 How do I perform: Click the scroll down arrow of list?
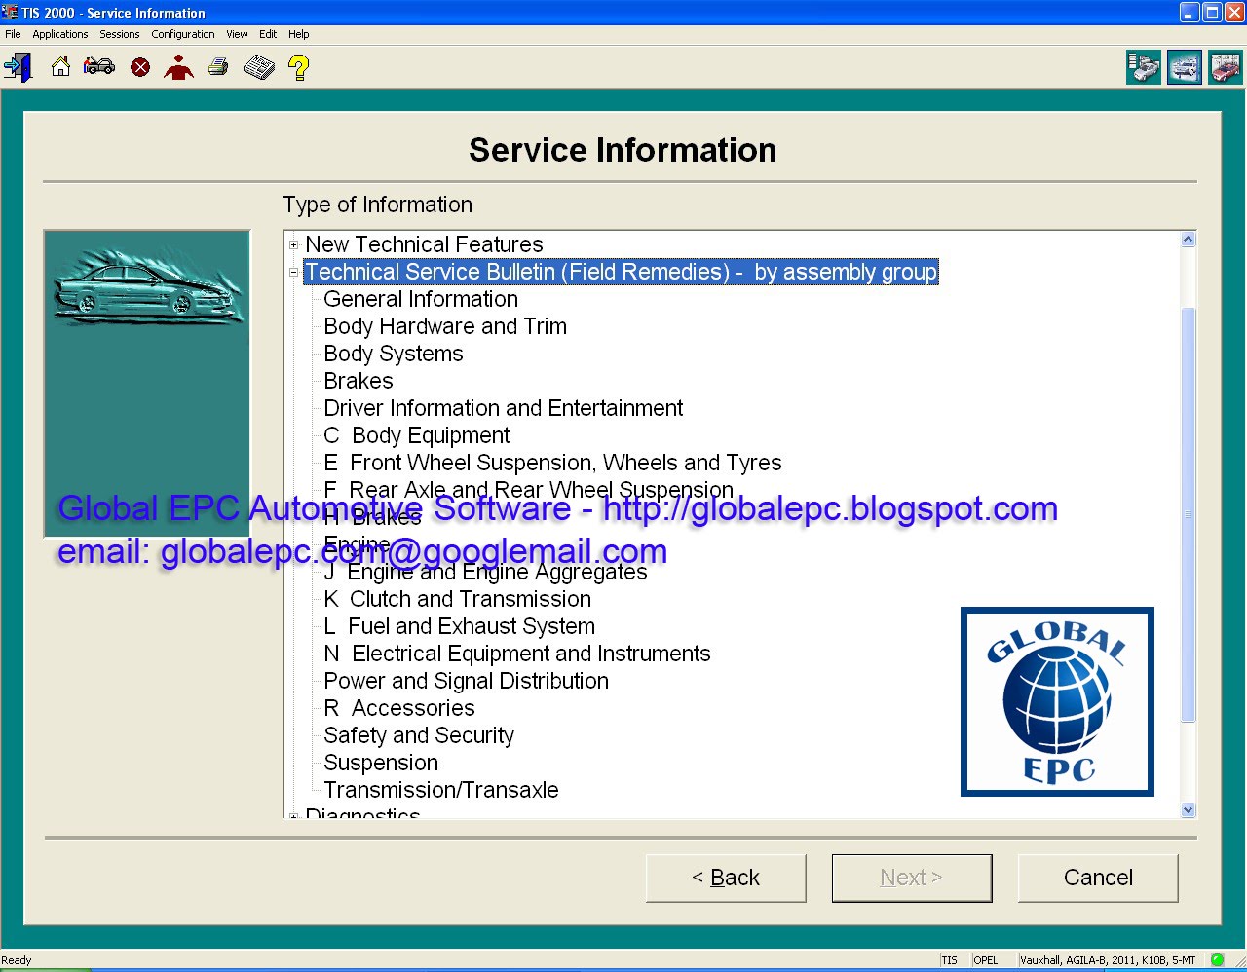point(1188,809)
